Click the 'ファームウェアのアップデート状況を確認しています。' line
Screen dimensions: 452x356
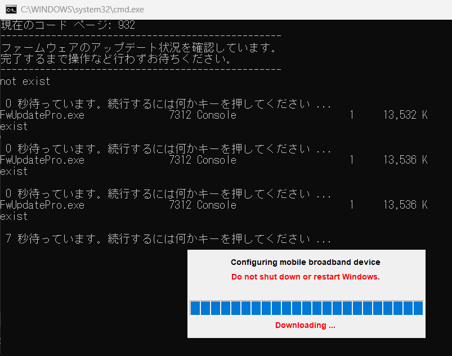point(138,48)
